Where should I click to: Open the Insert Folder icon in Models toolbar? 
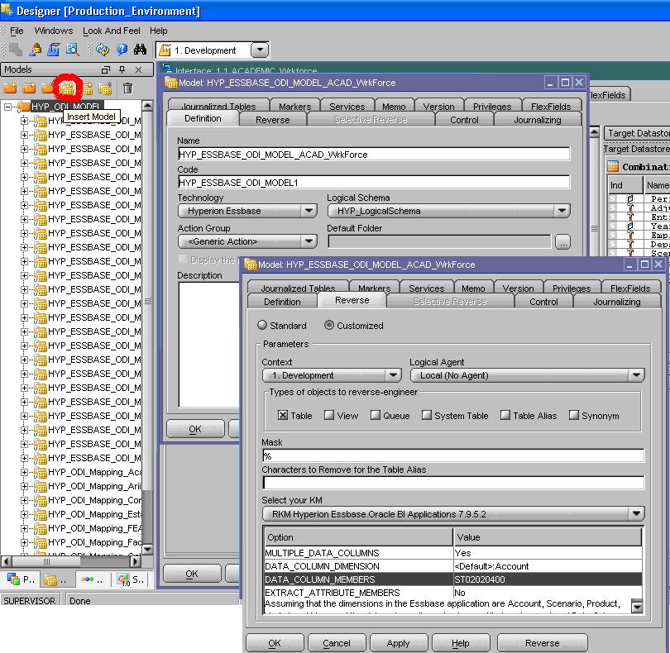11,87
